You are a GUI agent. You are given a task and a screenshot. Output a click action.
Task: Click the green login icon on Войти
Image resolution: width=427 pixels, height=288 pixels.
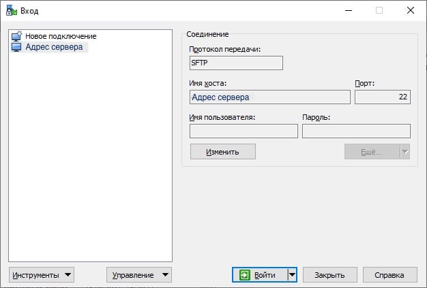(x=245, y=275)
